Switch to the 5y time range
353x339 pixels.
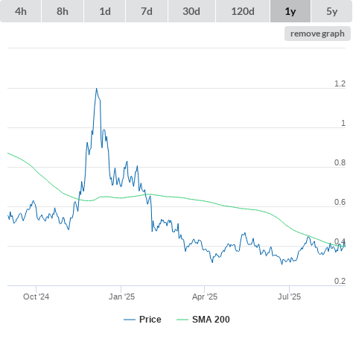pyautogui.click(x=332, y=11)
